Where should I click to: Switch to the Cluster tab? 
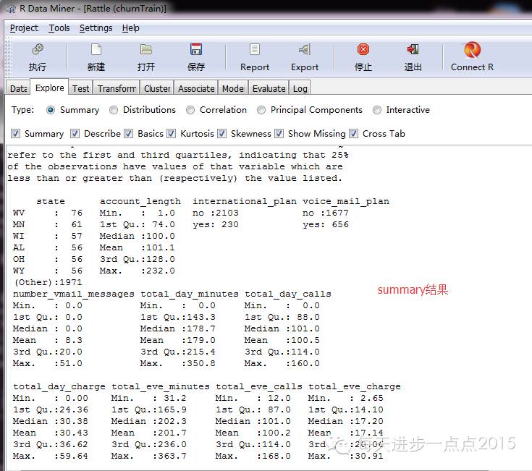[x=157, y=88]
